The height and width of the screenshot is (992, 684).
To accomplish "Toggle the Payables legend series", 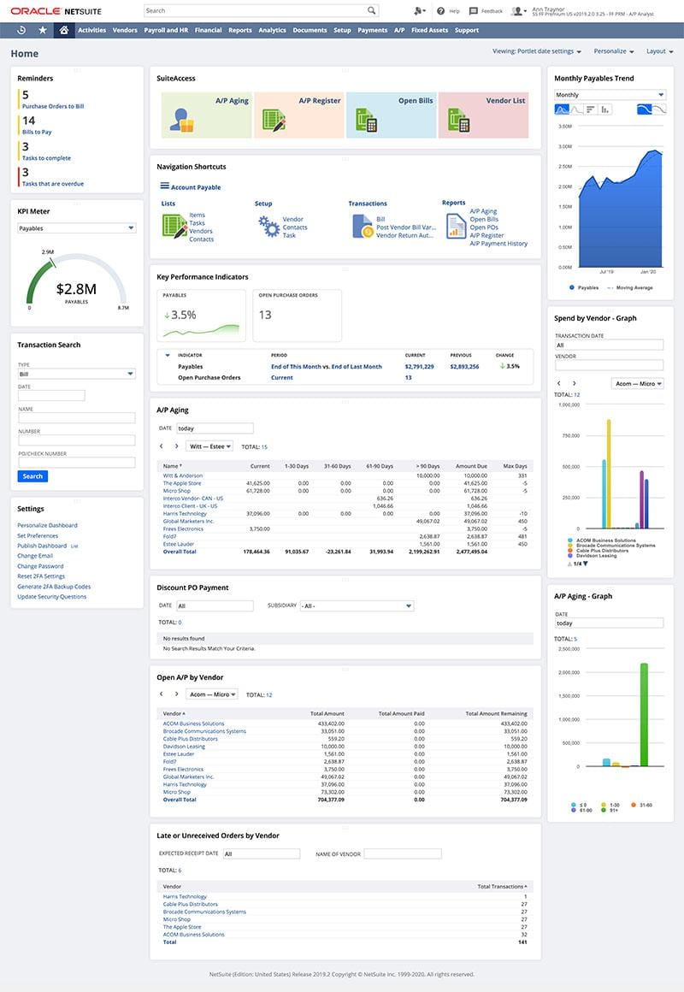I will pyautogui.click(x=584, y=287).
